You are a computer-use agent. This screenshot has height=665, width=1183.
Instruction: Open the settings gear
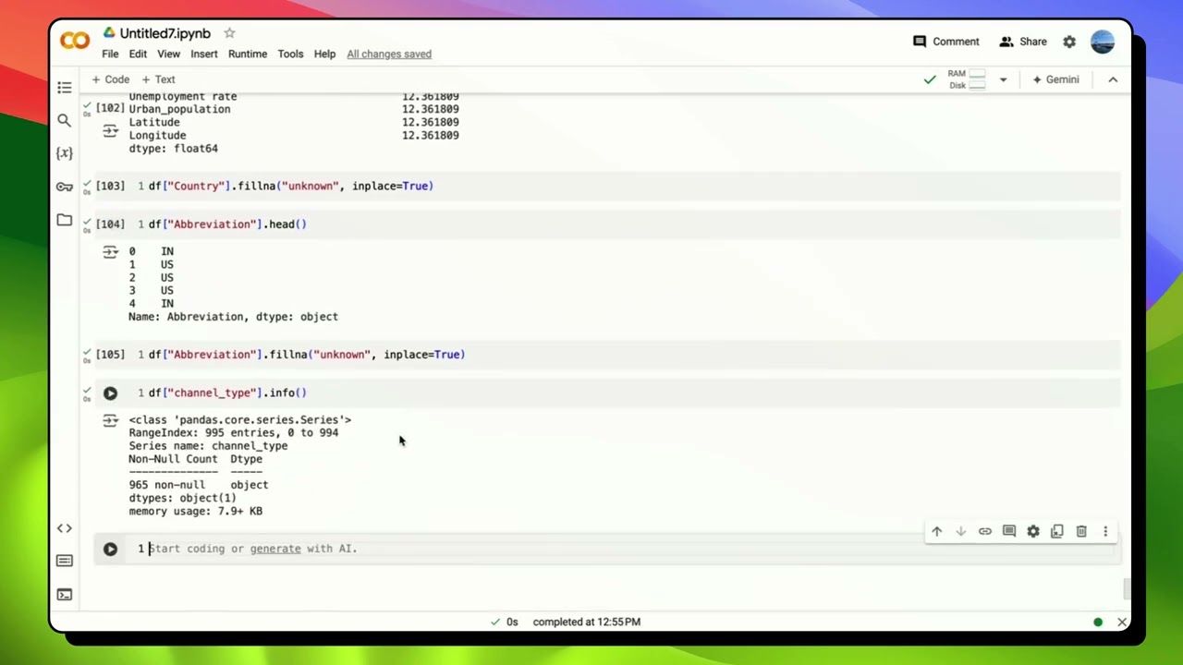pos(1069,42)
